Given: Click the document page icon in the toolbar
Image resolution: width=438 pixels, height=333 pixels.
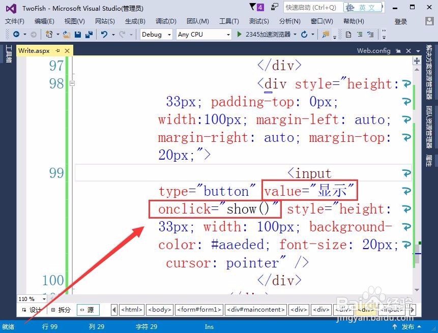Looking at the screenshot, I should (x=348, y=35).
